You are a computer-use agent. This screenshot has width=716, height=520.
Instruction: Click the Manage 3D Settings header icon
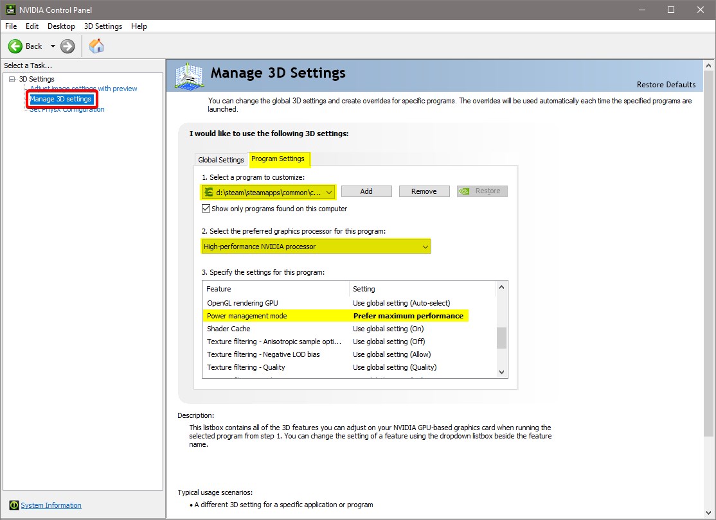pyautogui.click(x=189, y=76)
